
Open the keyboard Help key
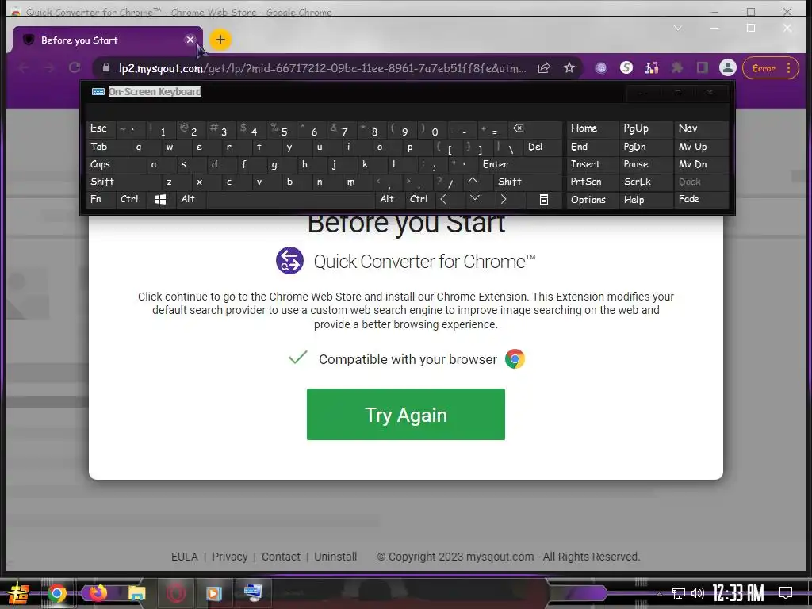coord(645,199)
